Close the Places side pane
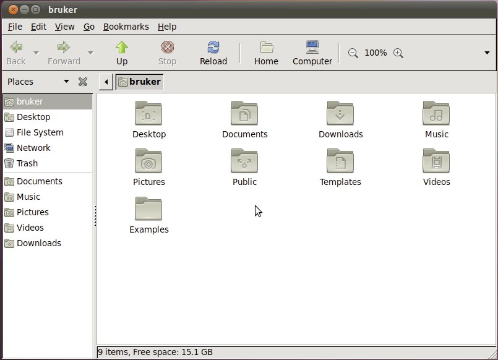Image resolution: width=498 pixels, height=360 pixels. (83, 82)
